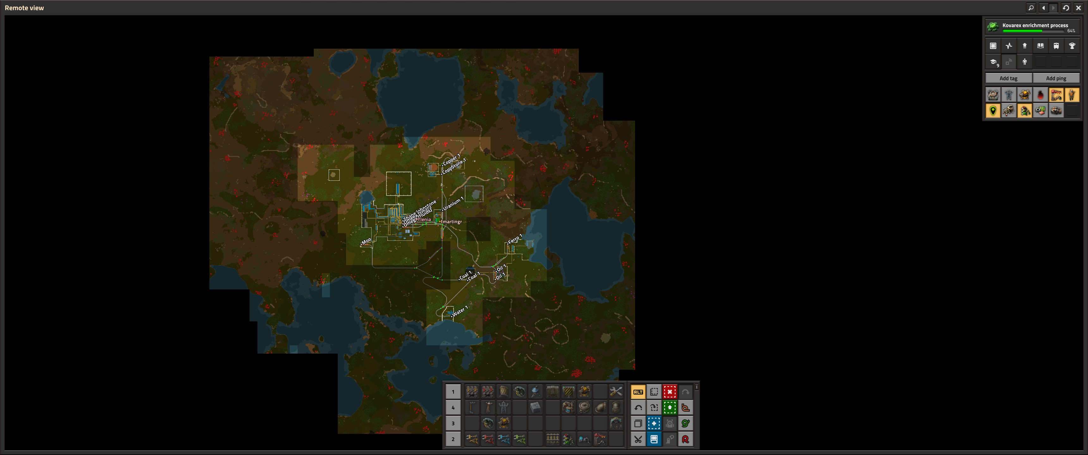This screenshot has width=1088, height=455.
Task: Select gate in quickbar
Action: (568, 392)
